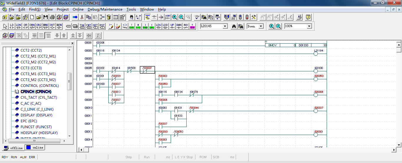
Task: Click the CNT counter instruction icon
Action: click(89, 26)
